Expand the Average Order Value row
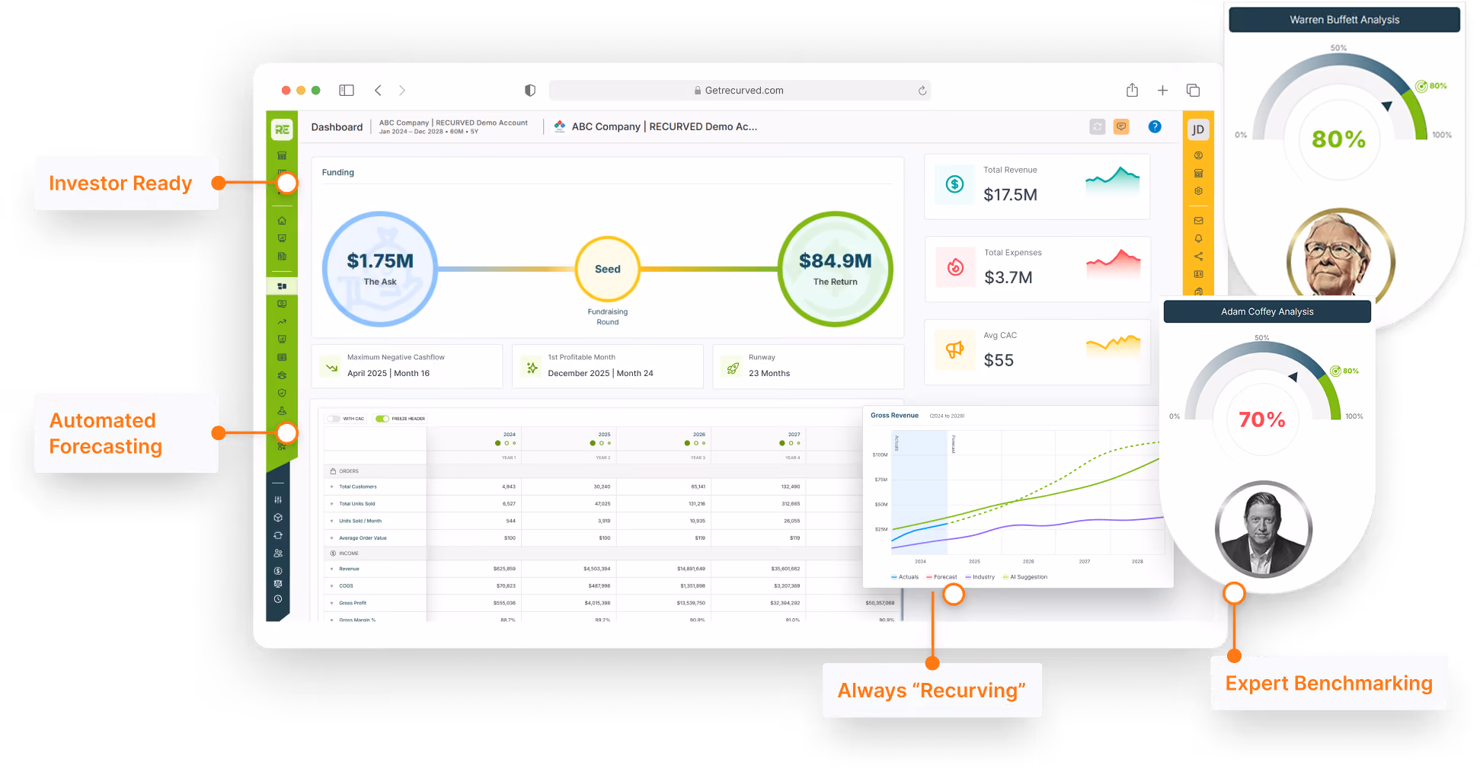The height and width of the screenshot is (775, 1483). (332, 538)
